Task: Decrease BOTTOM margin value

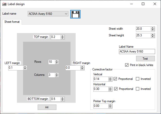Action: click(x=63, y=100)
